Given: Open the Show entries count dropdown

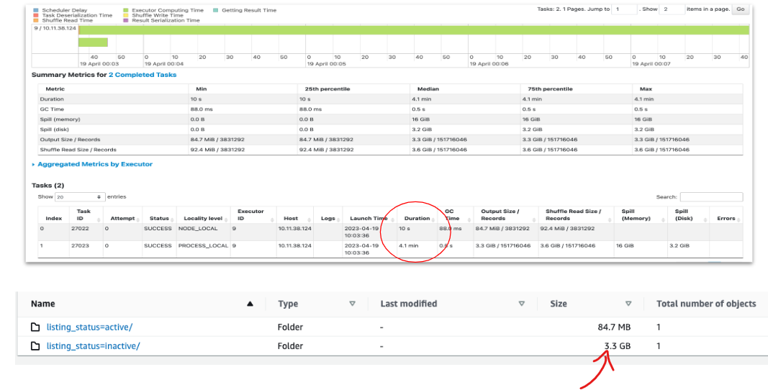Looking at the screenshot, I should pos(79,197).
